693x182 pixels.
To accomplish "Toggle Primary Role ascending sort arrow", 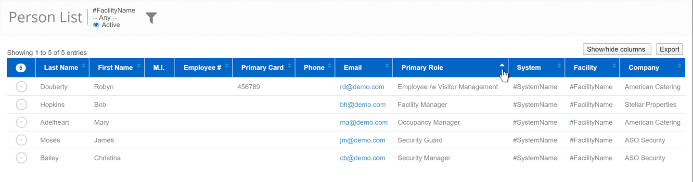I will pyautogui.click(x=502, y=65).
